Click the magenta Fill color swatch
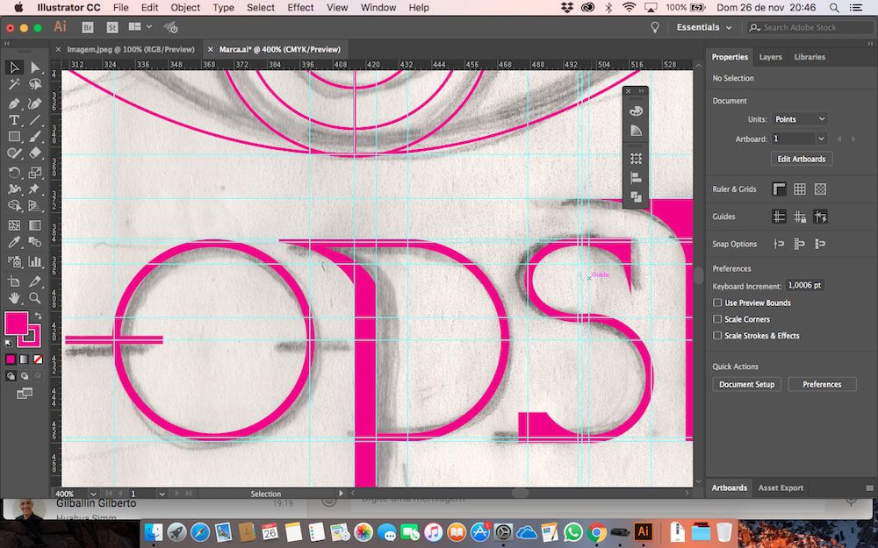 16,324
